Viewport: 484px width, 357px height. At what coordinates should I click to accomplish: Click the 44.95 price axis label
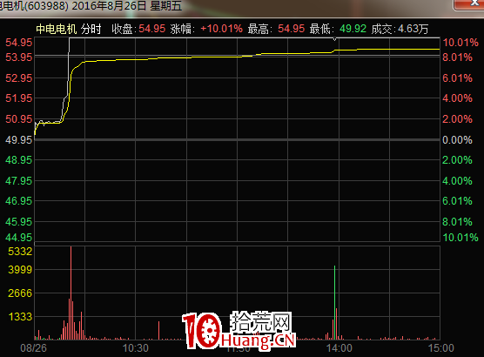19,237
